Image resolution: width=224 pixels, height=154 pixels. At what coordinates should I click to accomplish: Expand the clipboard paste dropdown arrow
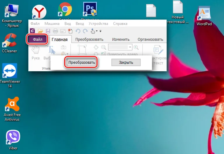67,54
